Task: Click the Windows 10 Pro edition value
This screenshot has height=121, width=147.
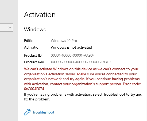Action: point(64,41)
